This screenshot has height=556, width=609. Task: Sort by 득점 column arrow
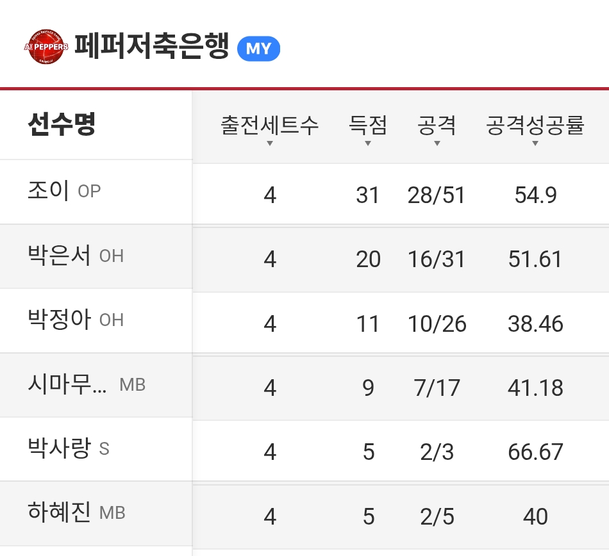[367, 143]
